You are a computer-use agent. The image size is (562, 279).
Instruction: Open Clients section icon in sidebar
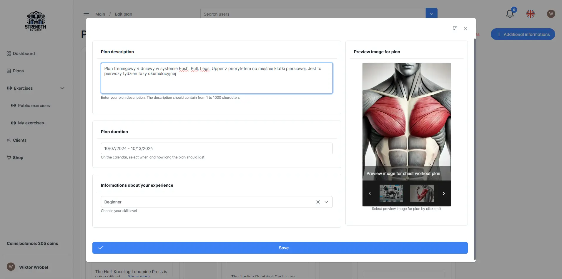pos(8,140)
